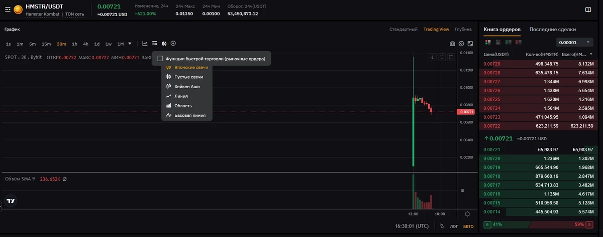Screen dimensions: 603x237
Task: Set timeframe to 1h
Action: pyautogui.click(x=74, y=44)
